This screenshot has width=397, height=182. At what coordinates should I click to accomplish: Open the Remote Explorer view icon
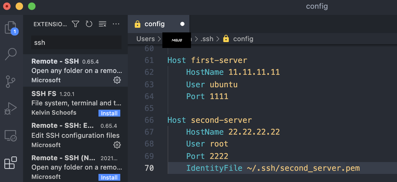[x=11, y=136]
